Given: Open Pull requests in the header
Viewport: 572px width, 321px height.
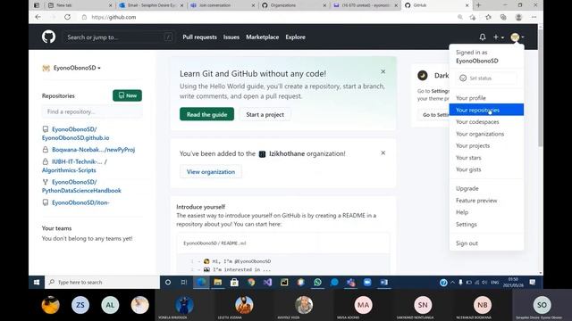Looking at the screenshot, I should 199,37.
